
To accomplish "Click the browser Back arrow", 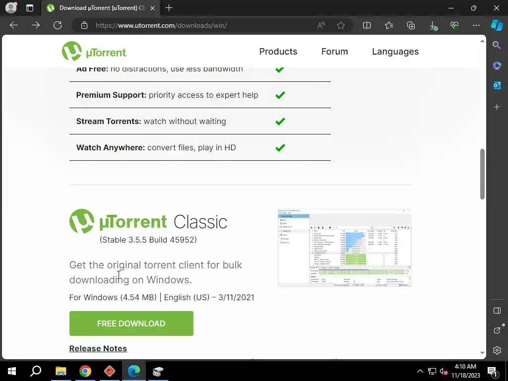I will 14,25.
